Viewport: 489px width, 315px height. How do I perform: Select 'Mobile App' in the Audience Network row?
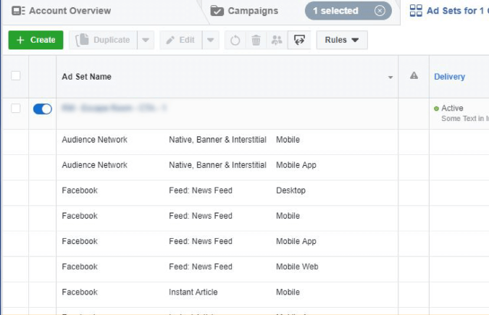pos(296,165)
